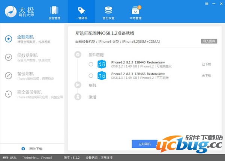Open the 设备管理 device management tab

[x=54, y=13]
